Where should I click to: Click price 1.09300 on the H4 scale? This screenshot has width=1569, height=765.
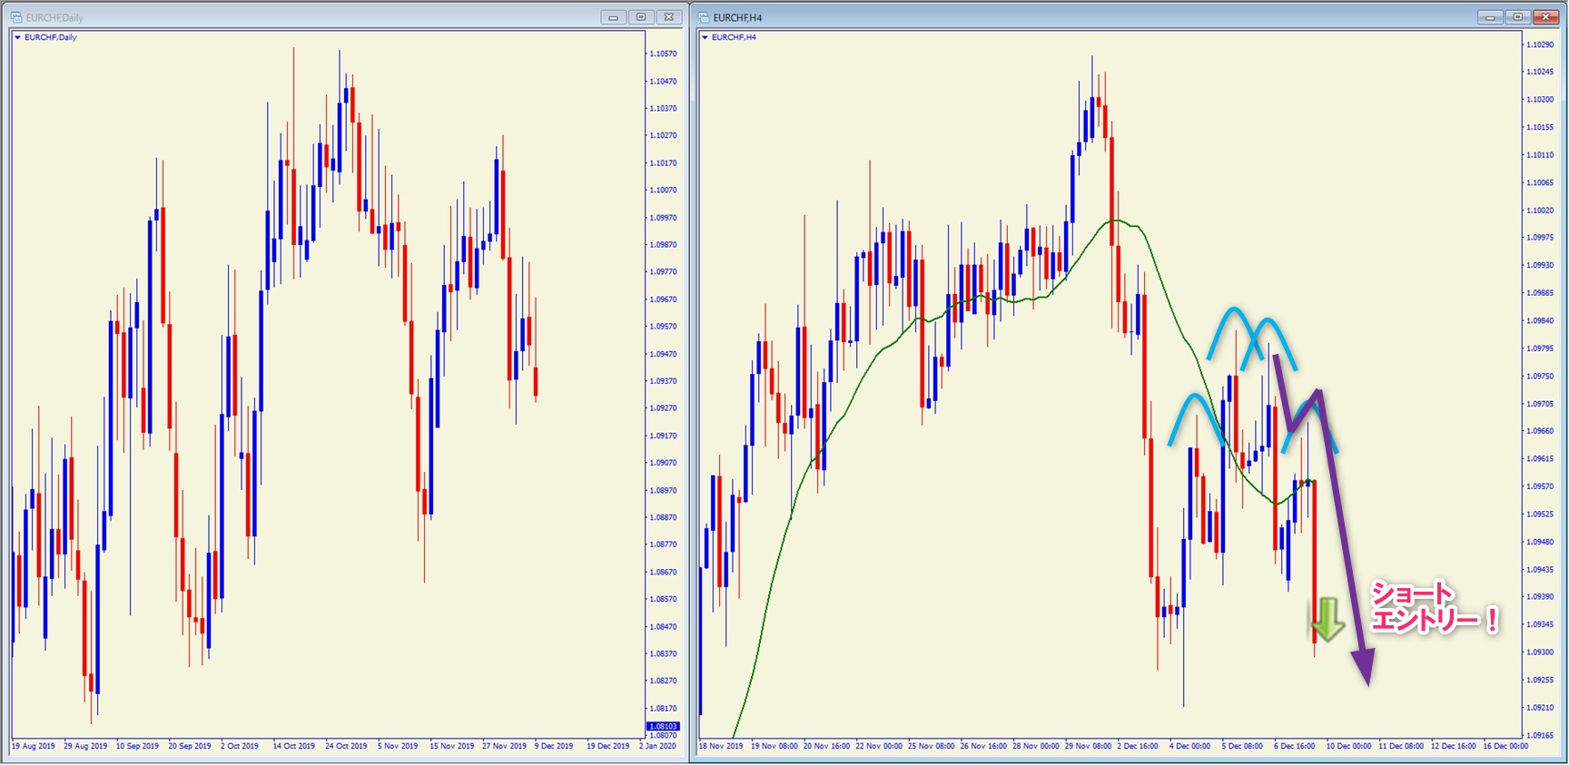[1540, 652]
